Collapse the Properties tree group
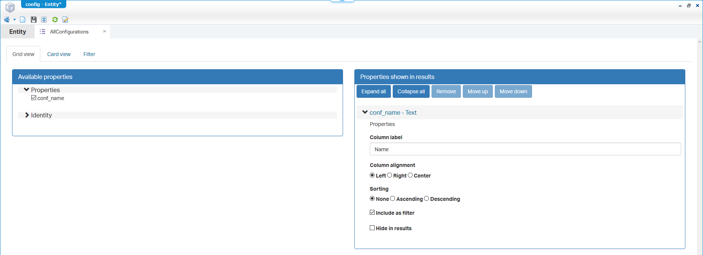The image size is (703, 255). pos(26,90)
